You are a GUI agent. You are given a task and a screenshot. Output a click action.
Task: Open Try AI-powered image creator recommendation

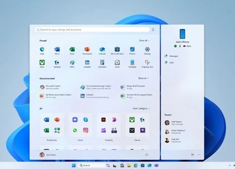(96, 87)
